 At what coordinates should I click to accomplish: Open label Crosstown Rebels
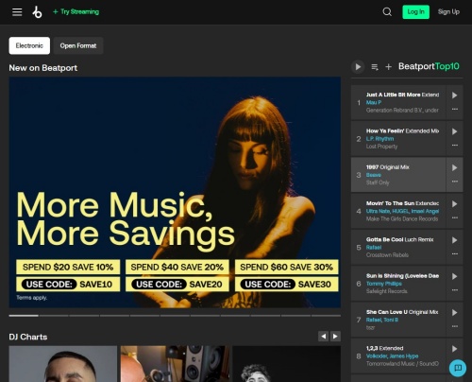coord(387,255)
